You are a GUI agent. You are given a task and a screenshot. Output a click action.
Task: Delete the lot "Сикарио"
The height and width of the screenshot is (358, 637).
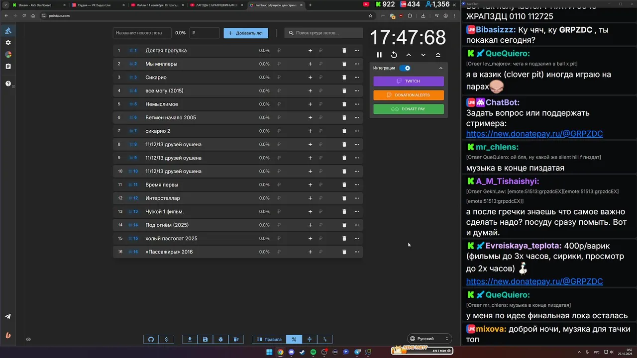click(344, 77)
